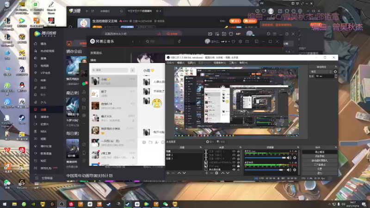Image resolution: width=370 pixels, height=208 pixels.
Task: Open the Windows Start menu
Action: (x=5, y=204)
